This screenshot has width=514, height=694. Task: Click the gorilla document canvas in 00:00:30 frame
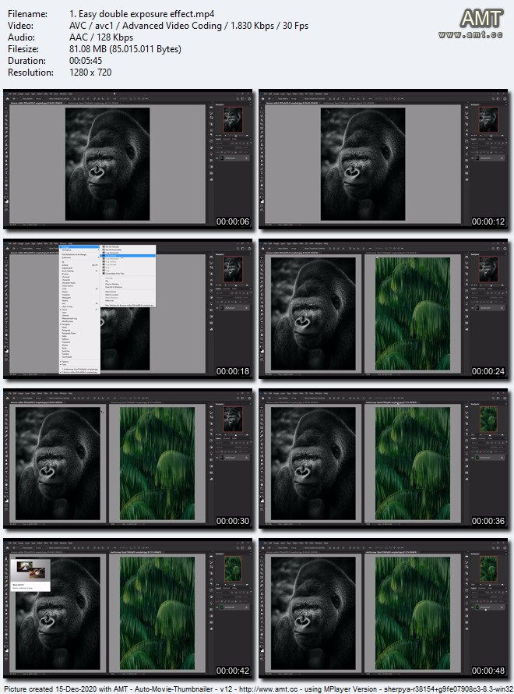click(x=58, y=463)
